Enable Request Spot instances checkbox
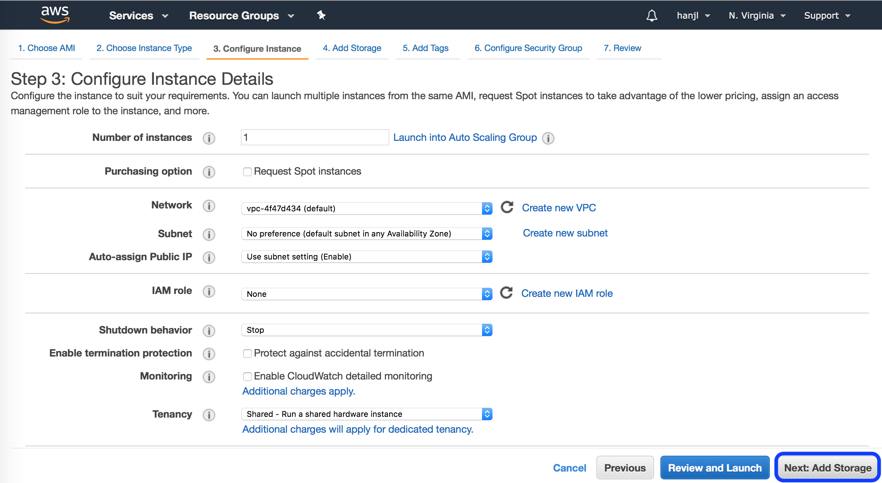 (247, 172)
